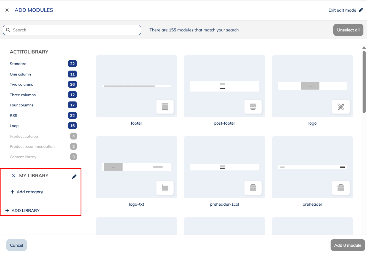Click the pencil icon beside Exit edit mode
The width and height of the screenshot is (367, 255).
point(361,10)
